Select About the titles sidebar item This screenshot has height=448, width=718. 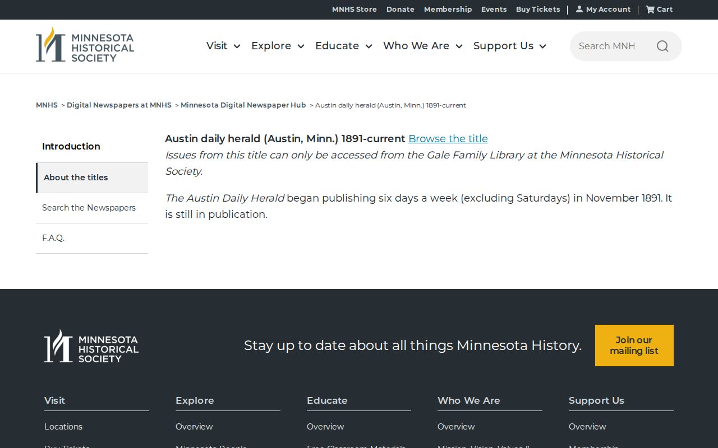coord(92,178)
